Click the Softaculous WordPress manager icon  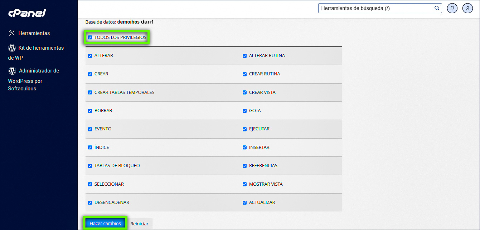pos(13,71)
